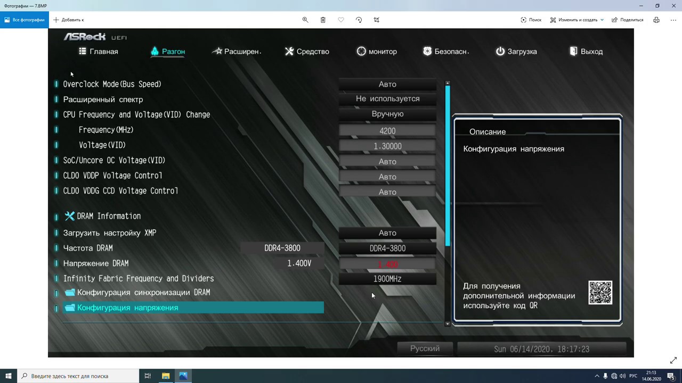Viewport: 682px width, 383px height.
Task: Click the QR code image
Action: [x=600, y=293]
